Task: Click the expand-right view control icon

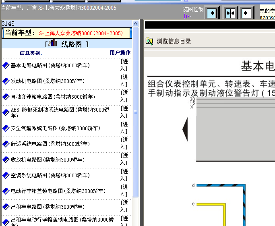Action: coord(212,13)
